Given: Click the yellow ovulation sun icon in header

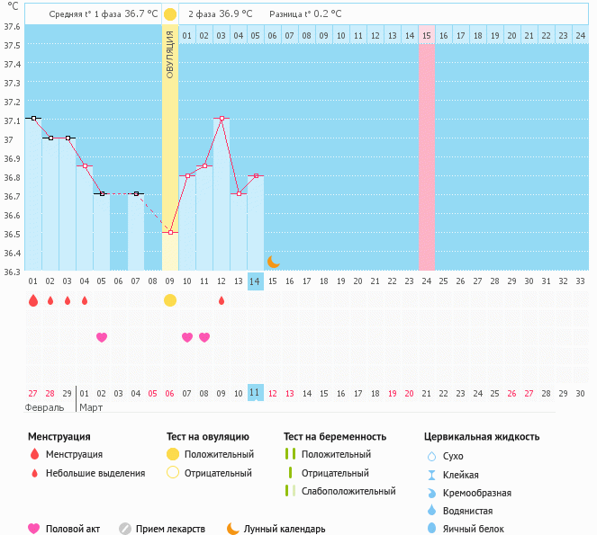Looking at the screenshot, I should (170, 14).
